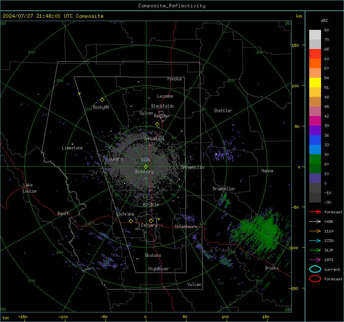Select the Stettler city label
Screen dimensions: 344x322
point(223,111)
